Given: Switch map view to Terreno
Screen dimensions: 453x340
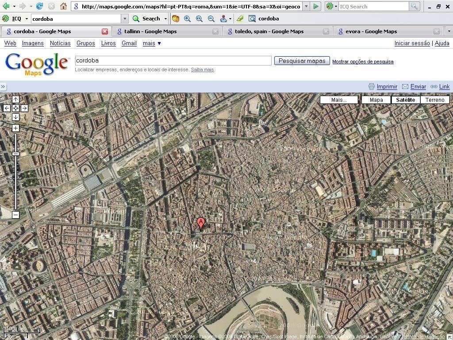Looking at the screenshot, I should coord(434,100).
